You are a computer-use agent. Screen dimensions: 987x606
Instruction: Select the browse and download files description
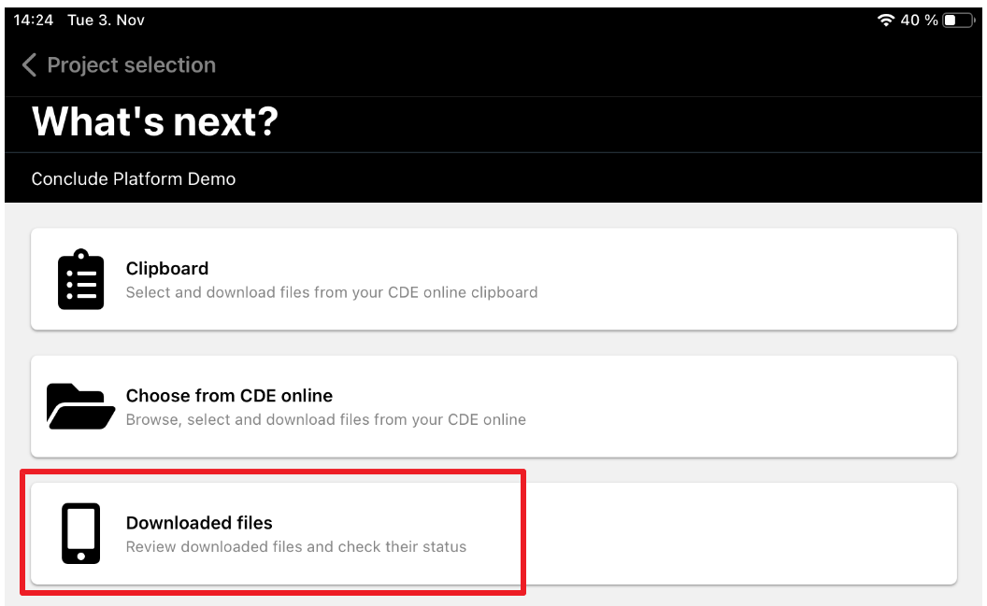coord(326,419)
